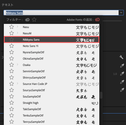Click the wrench settings icon
This screenshot has width=126, height=125.
[121, 57]
